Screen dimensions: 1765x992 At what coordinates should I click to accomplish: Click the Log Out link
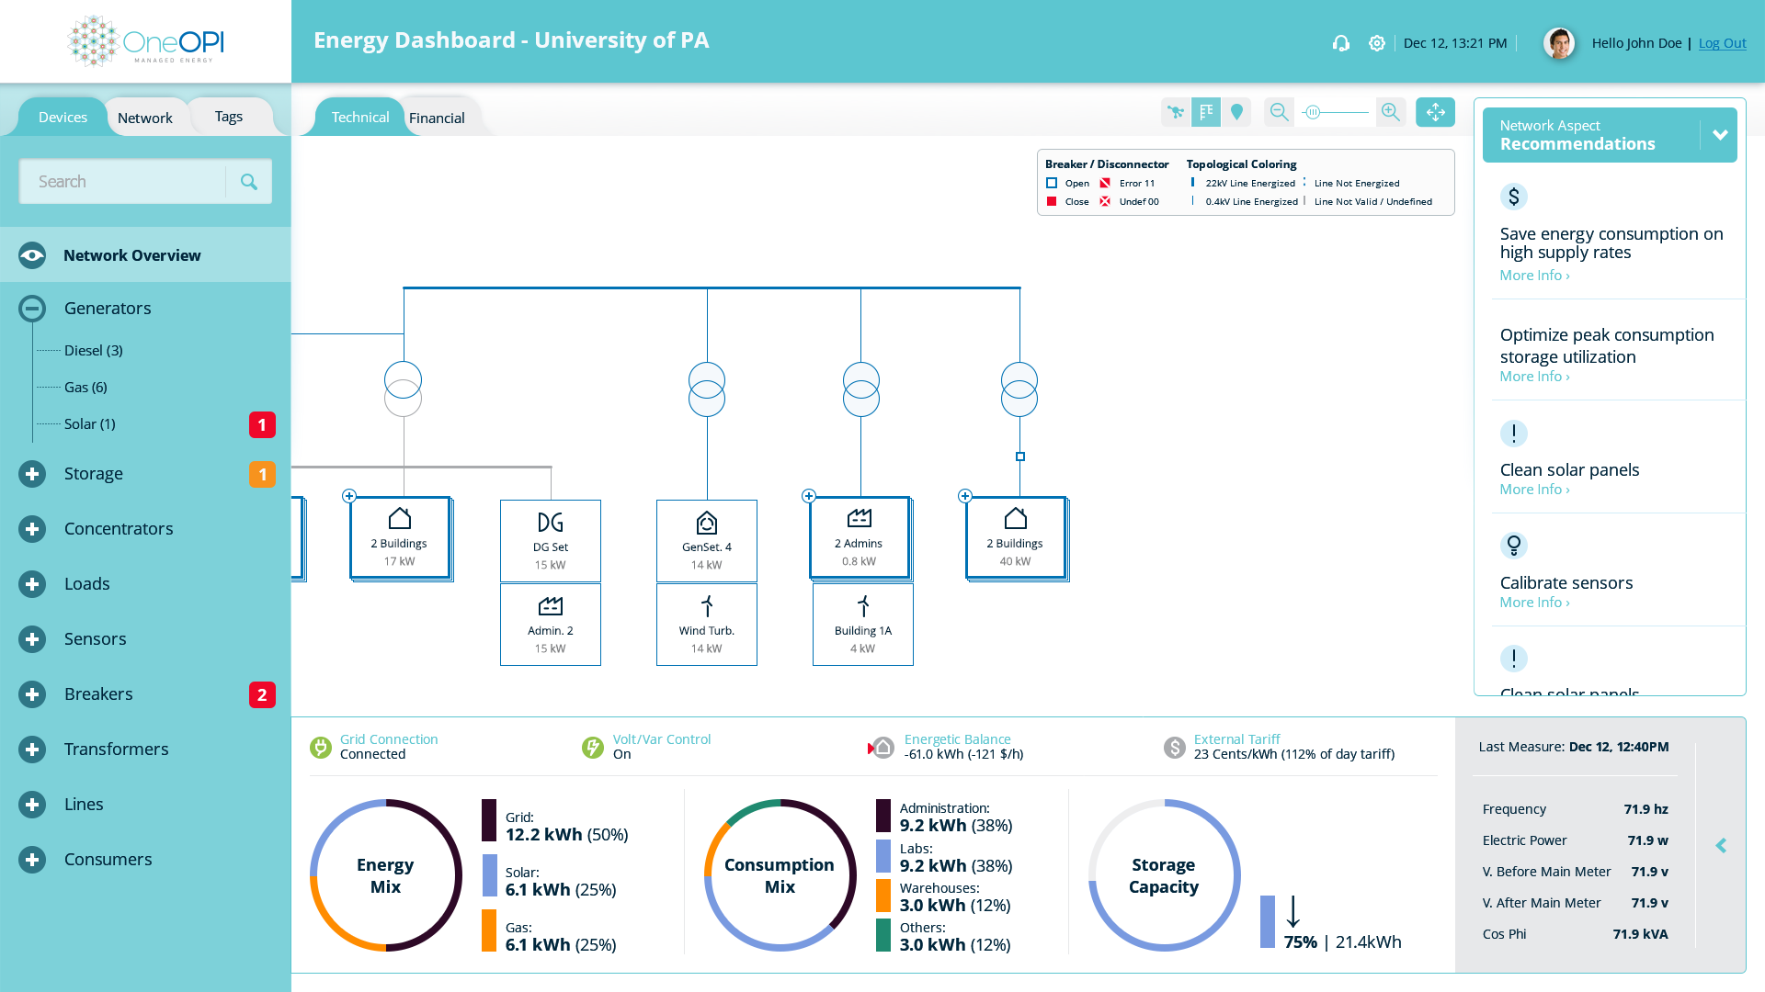coord(1721,43)
